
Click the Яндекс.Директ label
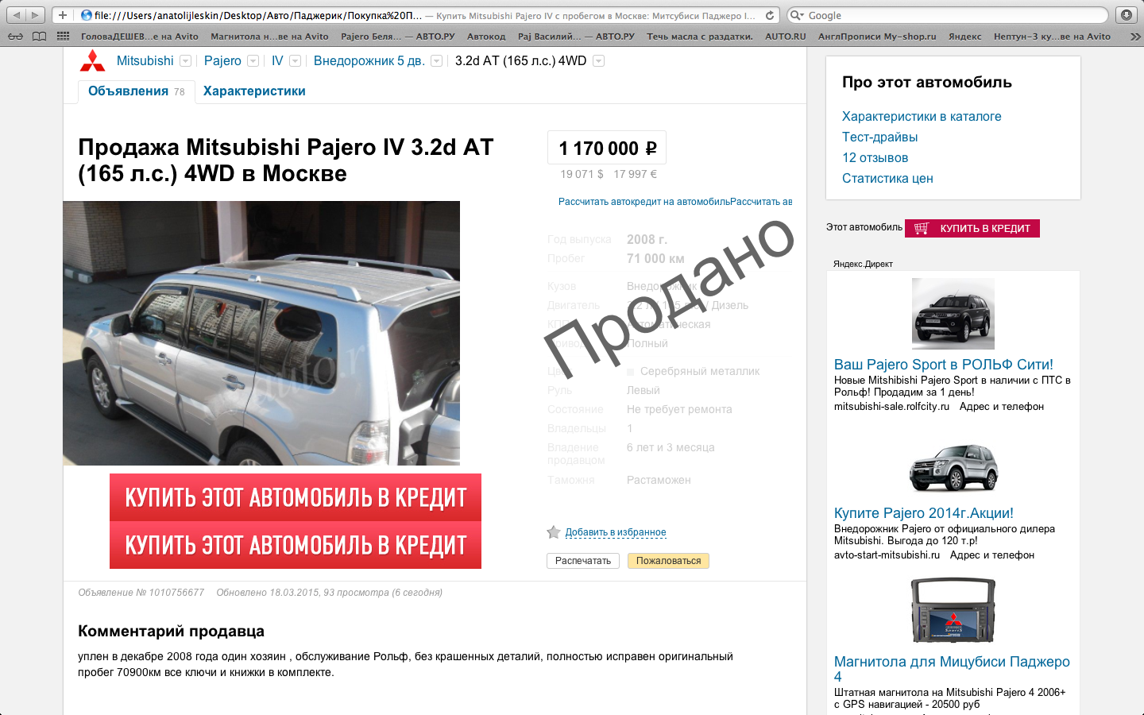[x=863, y=264]
